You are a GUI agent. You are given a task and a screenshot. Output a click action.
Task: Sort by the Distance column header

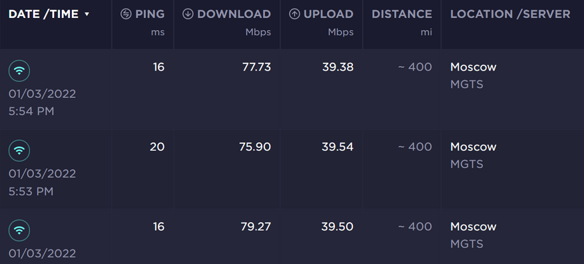coord(402,14)
